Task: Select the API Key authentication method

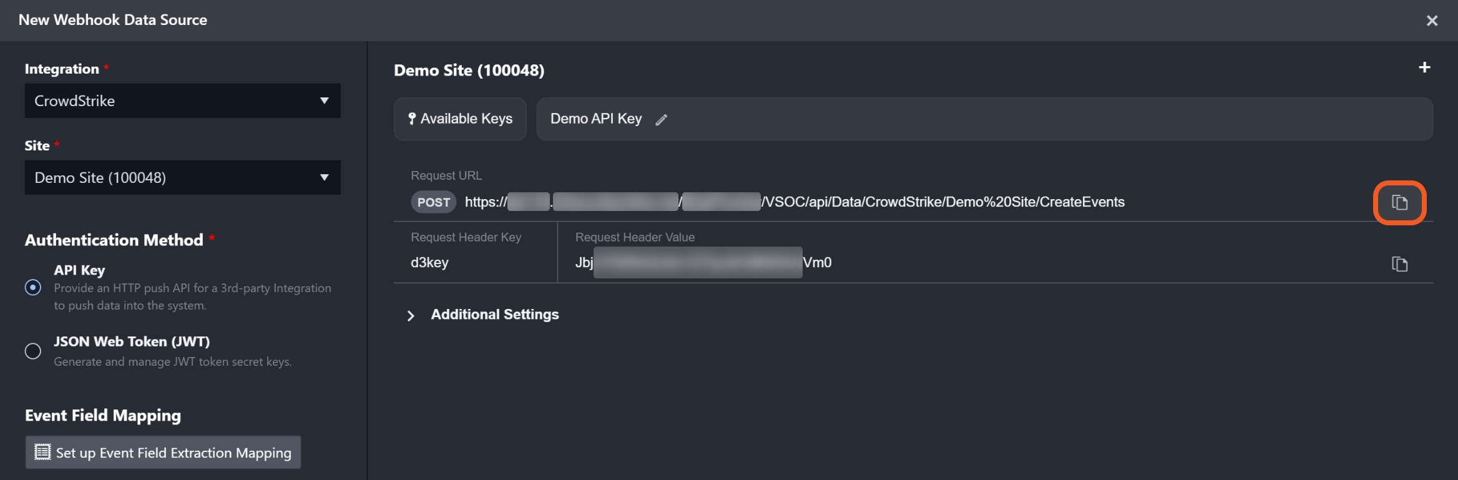Action: [x=33, y=287]
